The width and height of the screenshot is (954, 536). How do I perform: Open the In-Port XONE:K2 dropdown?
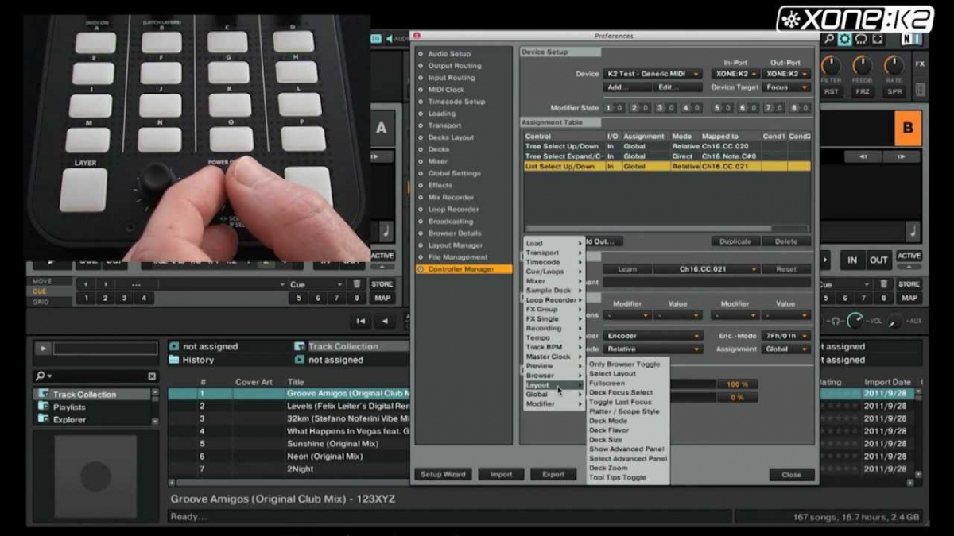735,74
